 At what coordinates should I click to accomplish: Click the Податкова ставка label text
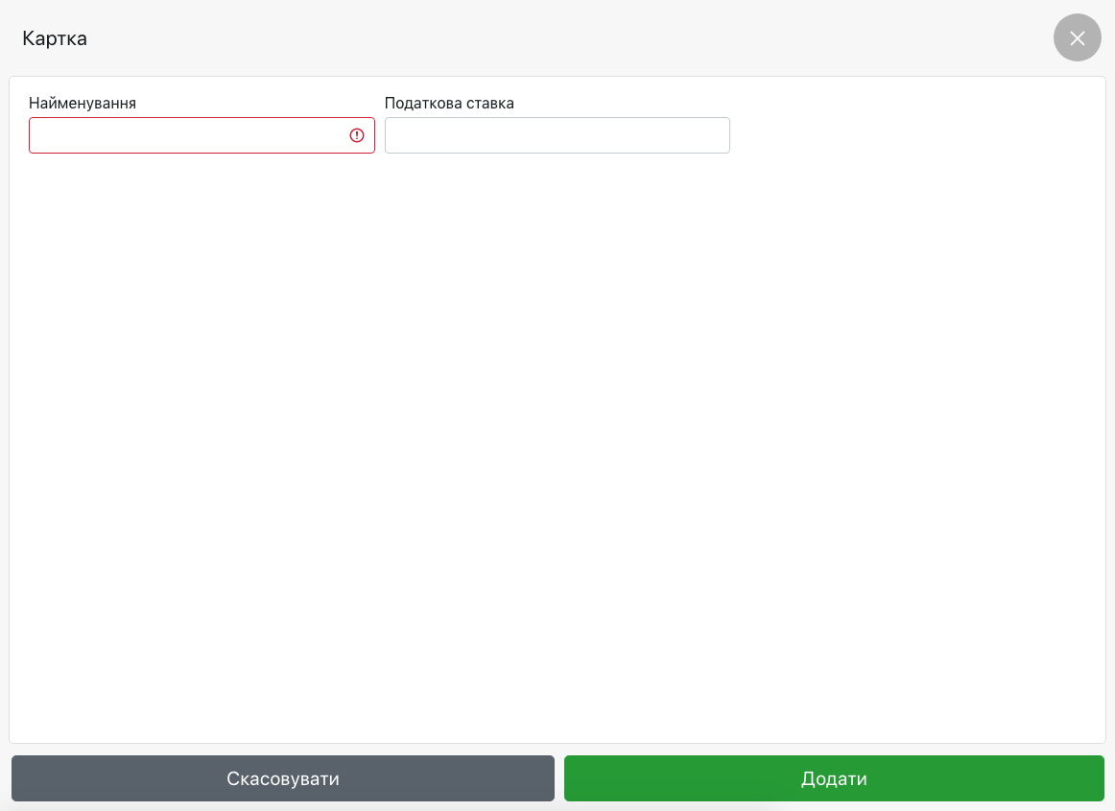[x=449, y=103]
